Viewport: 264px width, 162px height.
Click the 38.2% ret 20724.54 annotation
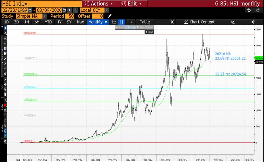(231, 74)
